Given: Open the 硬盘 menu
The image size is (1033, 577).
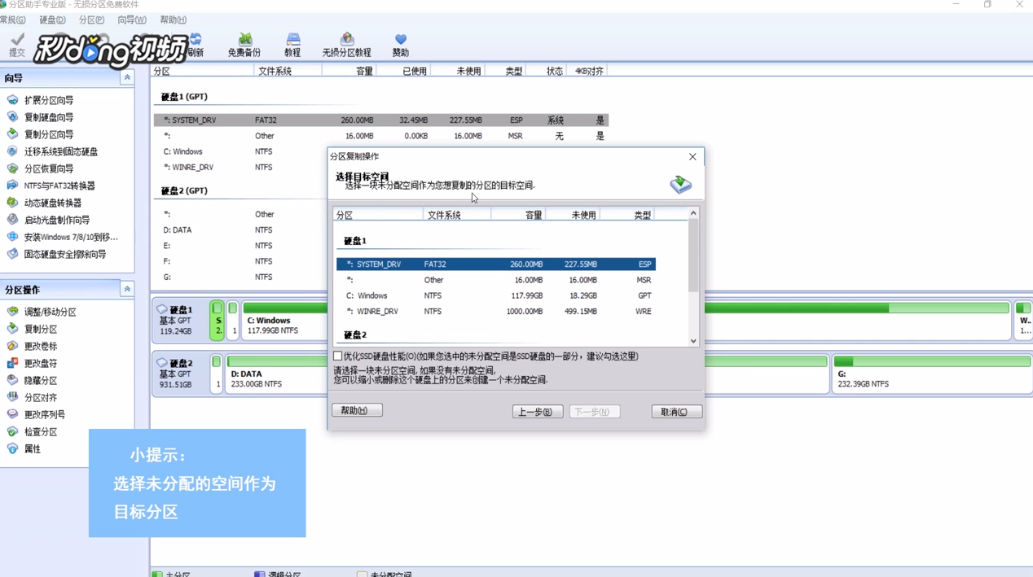Looking at the screenshot, I should pyautogui.click(x=52, y=20).
